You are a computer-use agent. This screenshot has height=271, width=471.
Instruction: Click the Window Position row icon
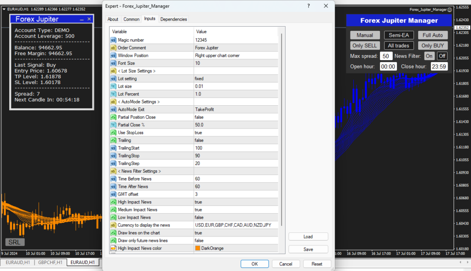pyautogui.click(x=113, y=56)
